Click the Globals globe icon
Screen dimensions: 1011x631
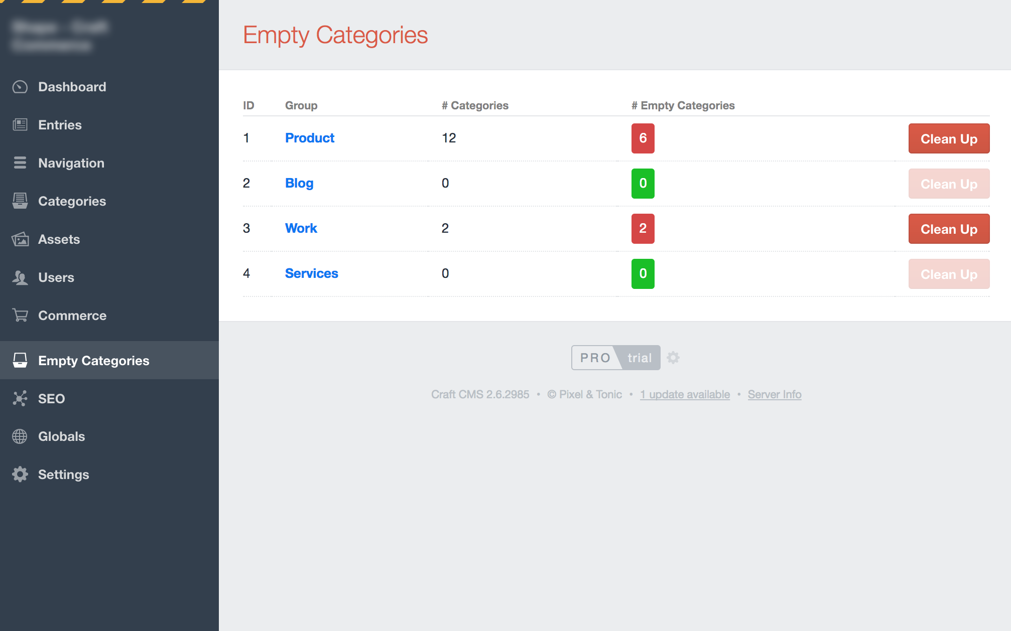[20, 436]
